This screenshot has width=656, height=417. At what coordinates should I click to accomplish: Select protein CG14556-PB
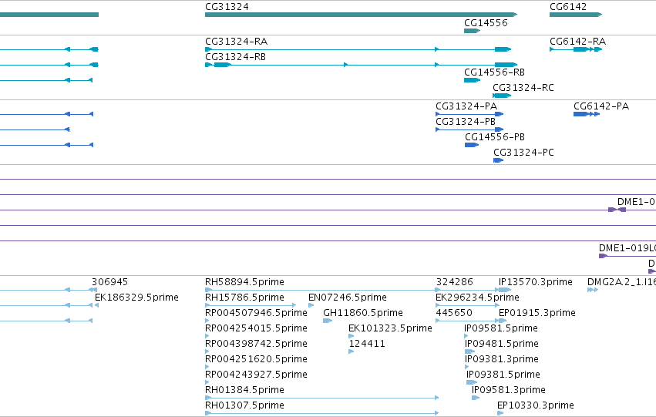[472, 145]
